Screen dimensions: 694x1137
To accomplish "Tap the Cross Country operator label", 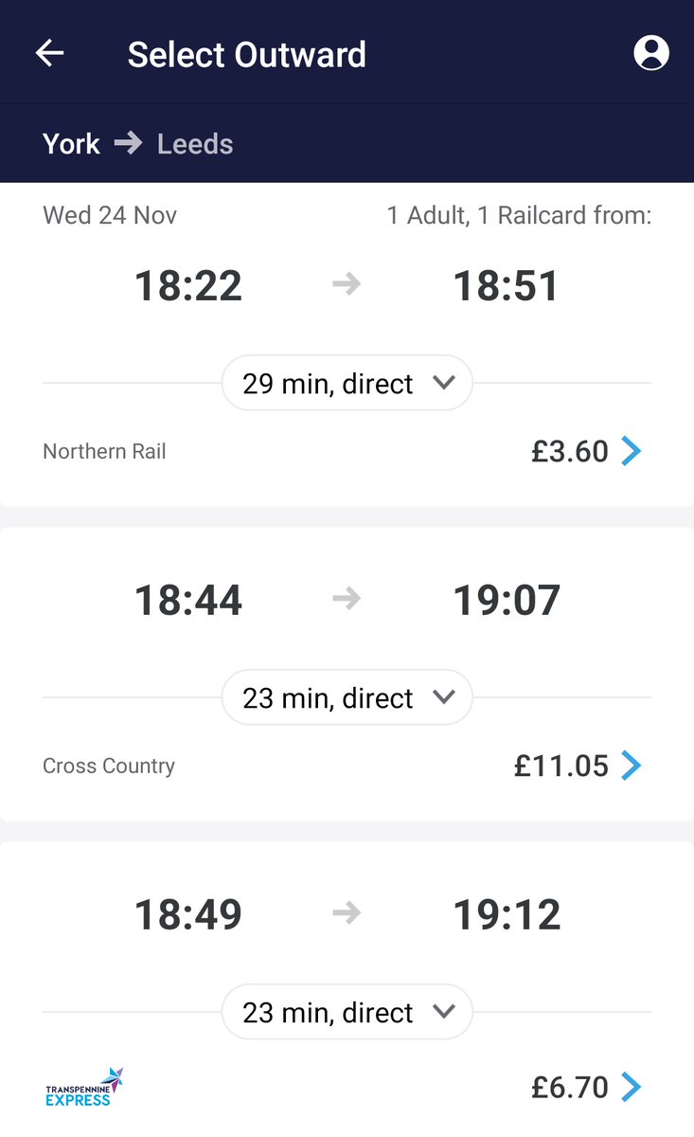I will [x=109, y=766].
